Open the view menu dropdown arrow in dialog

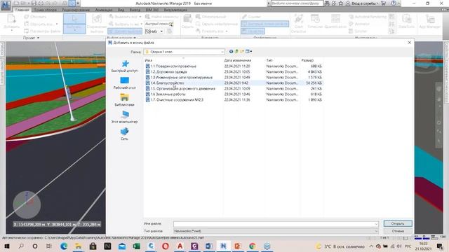point(251,51)
